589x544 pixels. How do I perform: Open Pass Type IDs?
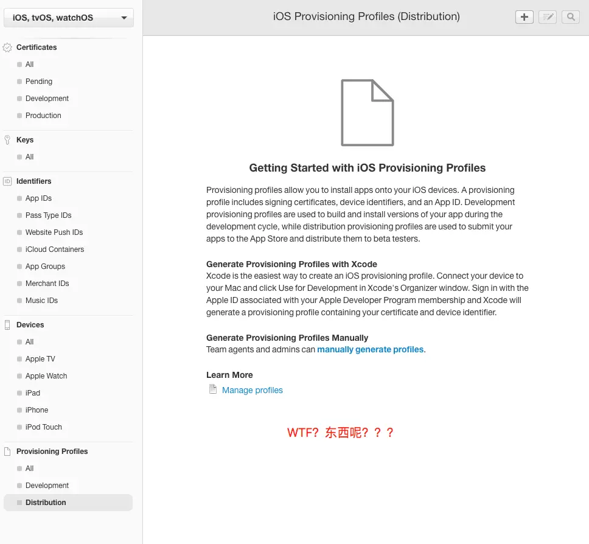48,215
